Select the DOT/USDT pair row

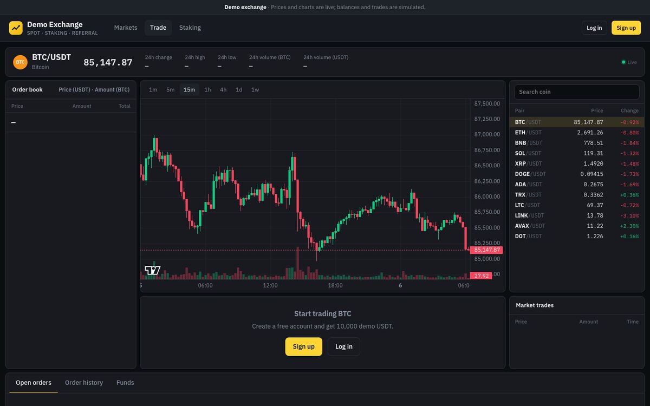tap(577, 237)
